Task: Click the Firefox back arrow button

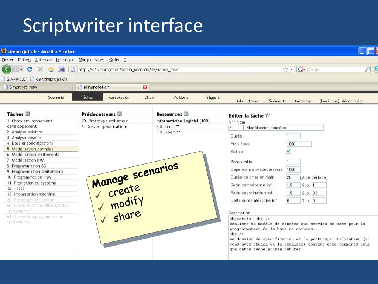Action: tap(7, 70)
